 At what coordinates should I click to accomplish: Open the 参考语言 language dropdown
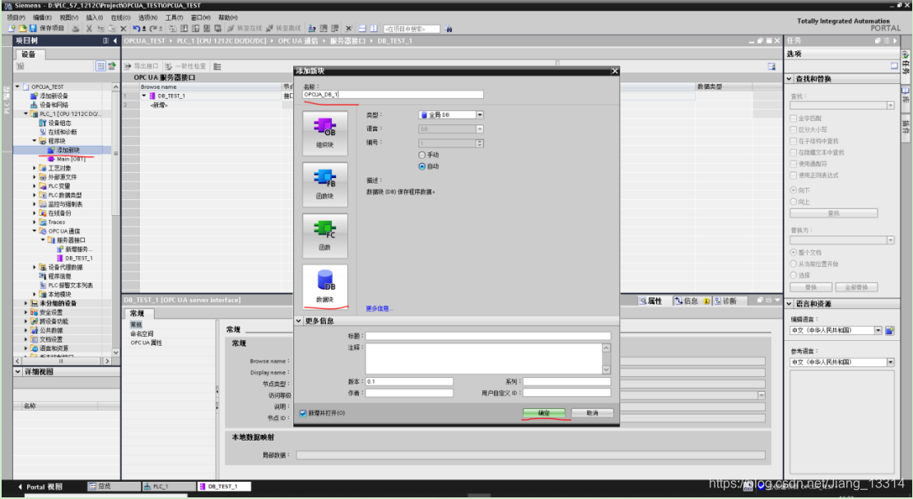point(890,362)
